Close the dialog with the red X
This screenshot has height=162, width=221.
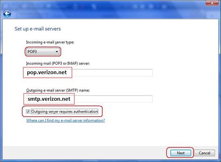212,3
